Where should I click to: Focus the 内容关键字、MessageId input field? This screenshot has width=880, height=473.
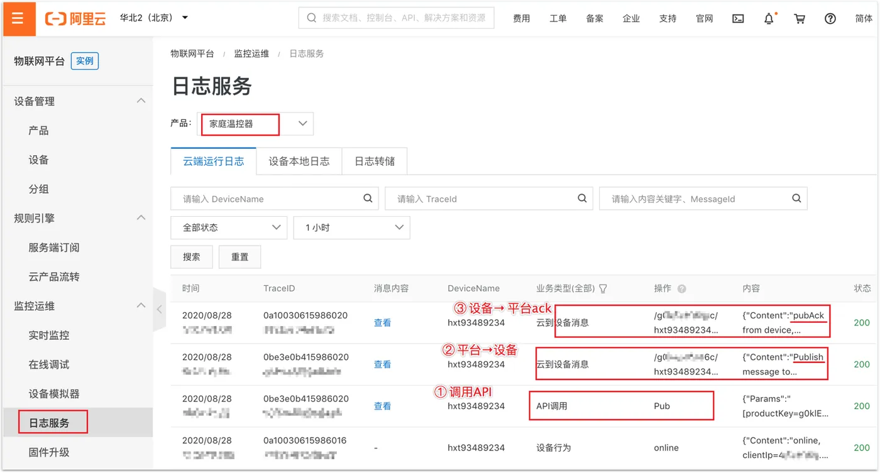point(703,198)
